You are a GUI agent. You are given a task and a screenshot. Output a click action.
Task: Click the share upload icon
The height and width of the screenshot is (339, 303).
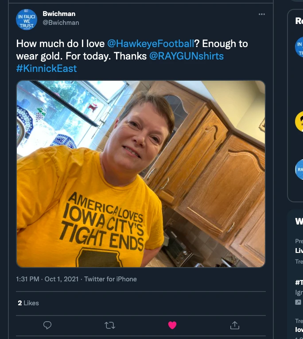tap(235, 325)
